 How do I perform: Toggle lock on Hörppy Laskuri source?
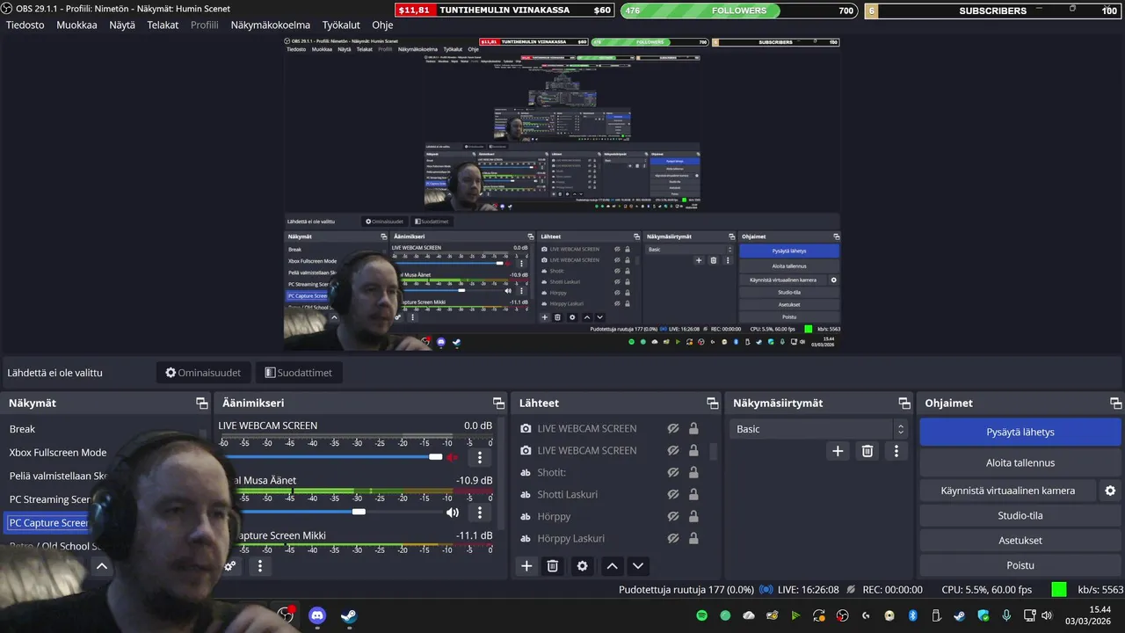click(x=693, y=538)
